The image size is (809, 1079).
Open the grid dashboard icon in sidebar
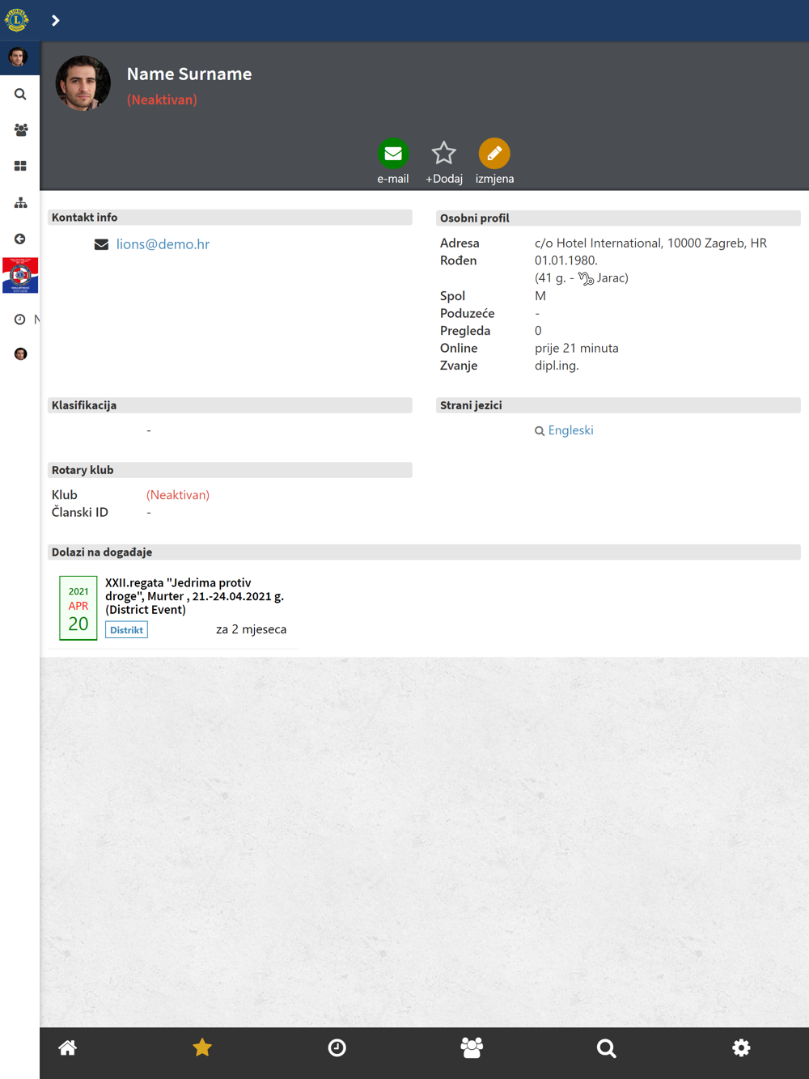[x=20, y=166]
